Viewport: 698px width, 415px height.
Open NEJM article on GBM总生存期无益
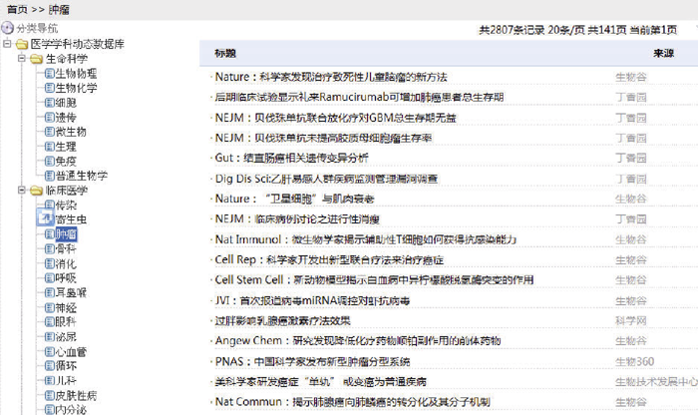pos(336,118)
